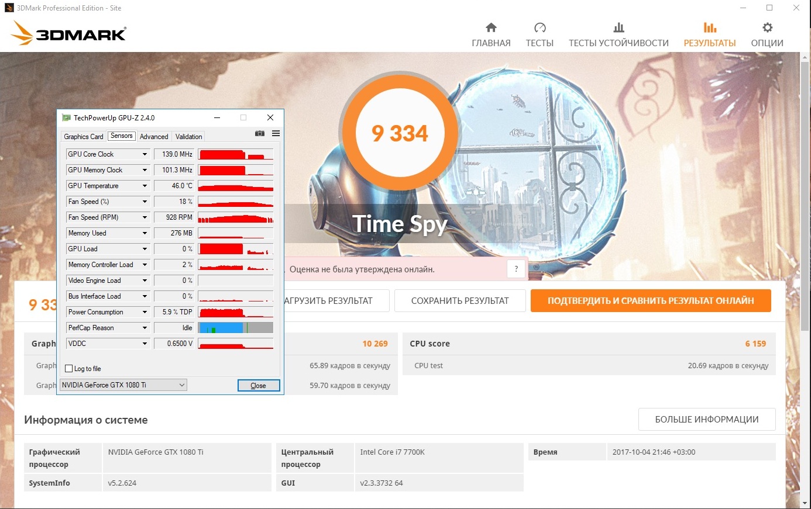This screenshot has height=509, width=811.
Task: Expand Video Engine Load sensor dropdown
Action: 145,281
